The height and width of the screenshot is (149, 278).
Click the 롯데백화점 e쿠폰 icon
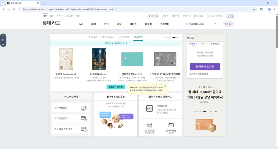(171, 125)
